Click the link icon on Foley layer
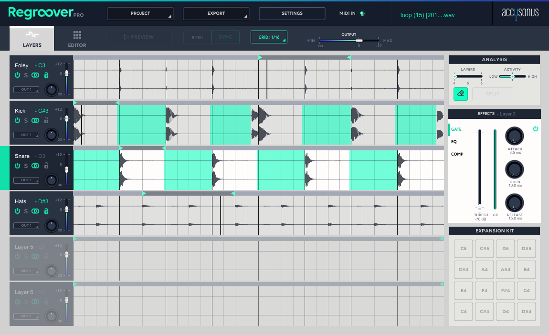 35,75
